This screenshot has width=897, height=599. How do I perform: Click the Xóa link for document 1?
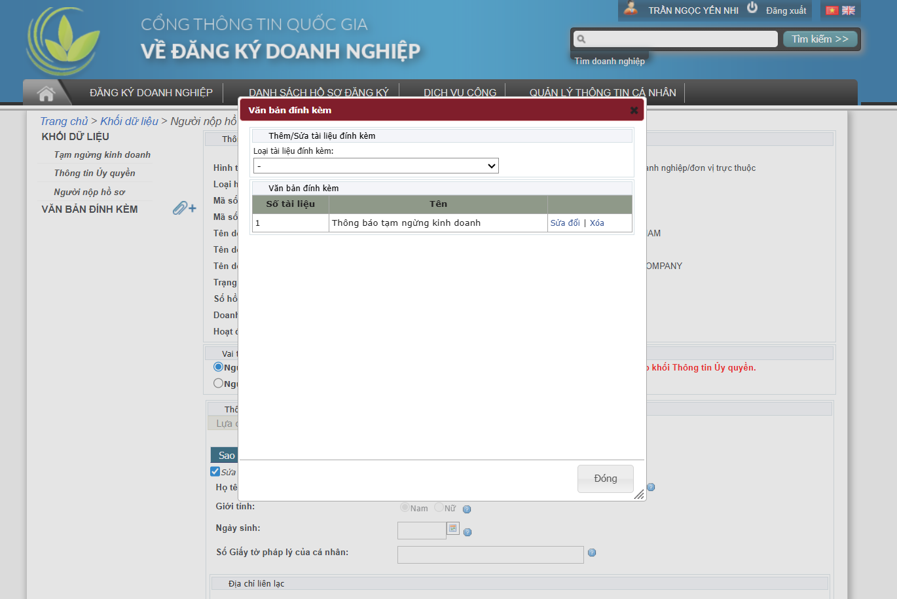click(x=596, y=223)
